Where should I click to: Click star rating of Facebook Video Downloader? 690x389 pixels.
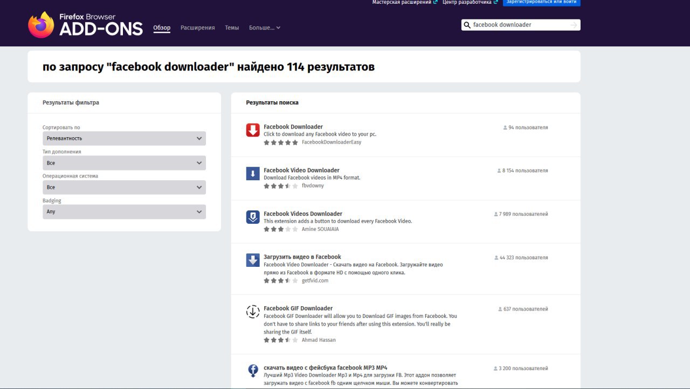point(281,186)
